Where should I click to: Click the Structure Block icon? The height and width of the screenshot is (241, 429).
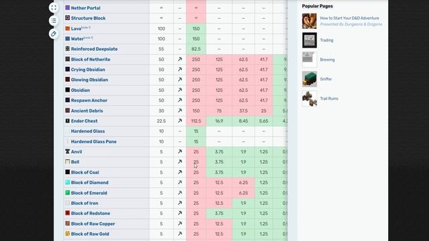[68, 18]
